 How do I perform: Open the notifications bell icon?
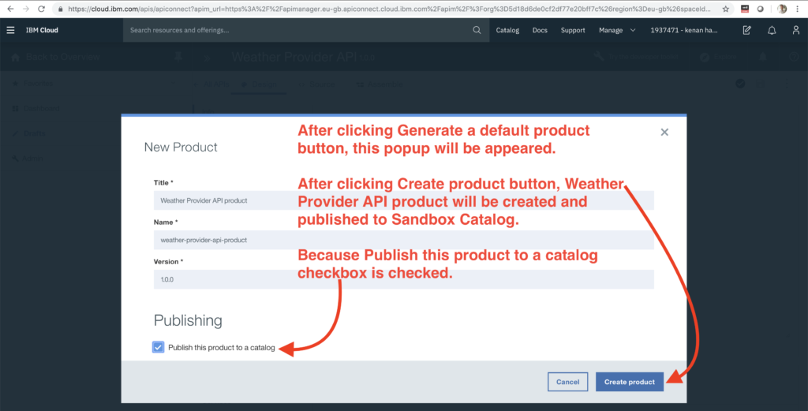point(772,31)
